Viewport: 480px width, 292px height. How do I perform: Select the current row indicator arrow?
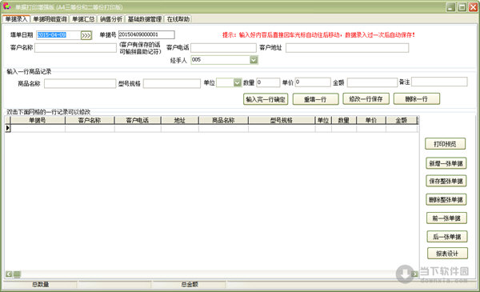click(x=8, y=128)
